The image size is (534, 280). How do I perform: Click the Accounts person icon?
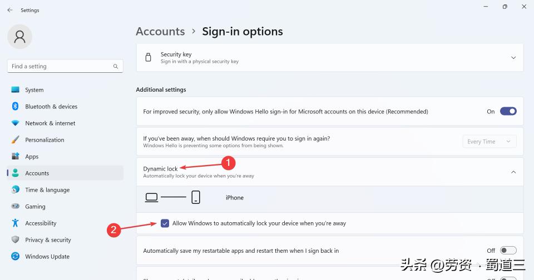pyautogui.click(x=16, y=173)
